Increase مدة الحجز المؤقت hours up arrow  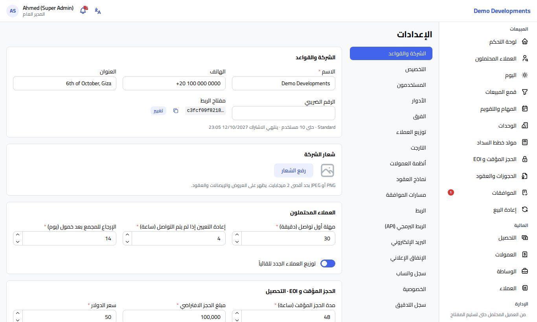click(x=237, y=313)
